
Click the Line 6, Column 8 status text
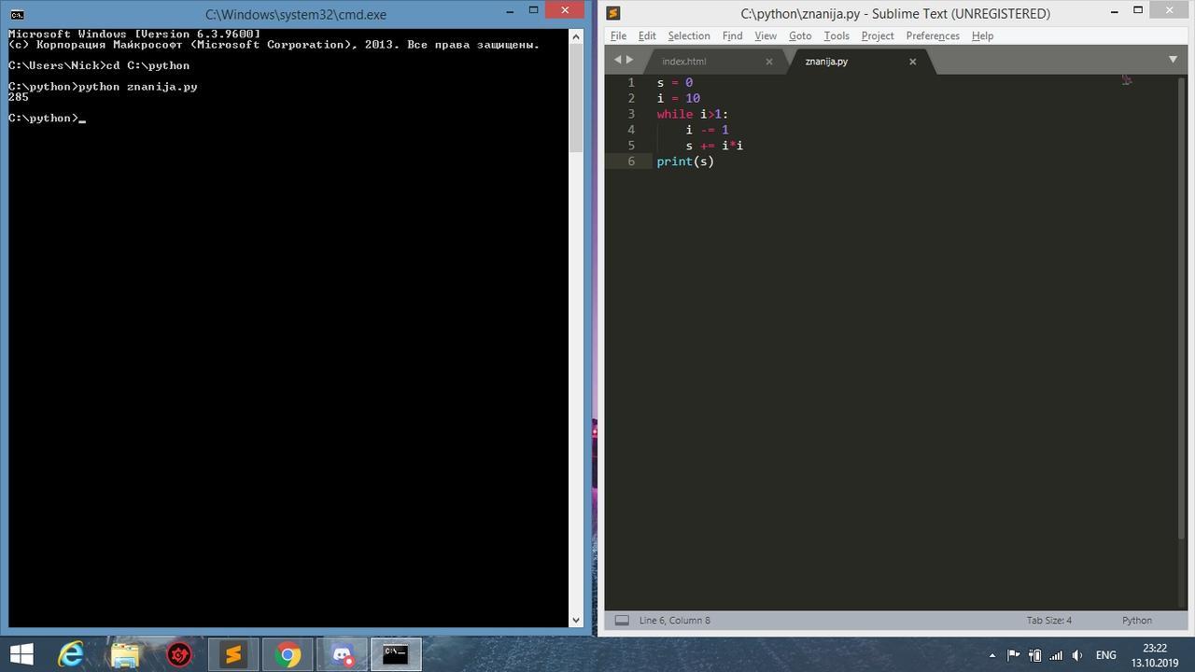pyautogui.click(x=675, y=621)
